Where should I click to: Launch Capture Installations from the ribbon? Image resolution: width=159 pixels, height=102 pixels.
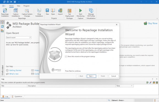point(16,13)
